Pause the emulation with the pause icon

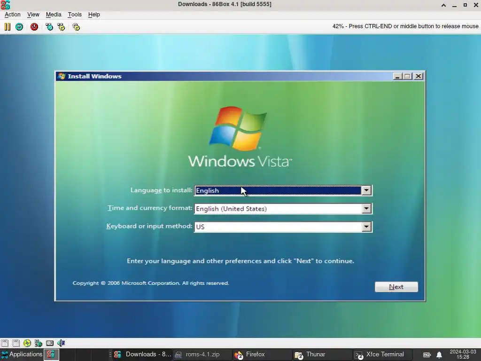click(8, 27)
